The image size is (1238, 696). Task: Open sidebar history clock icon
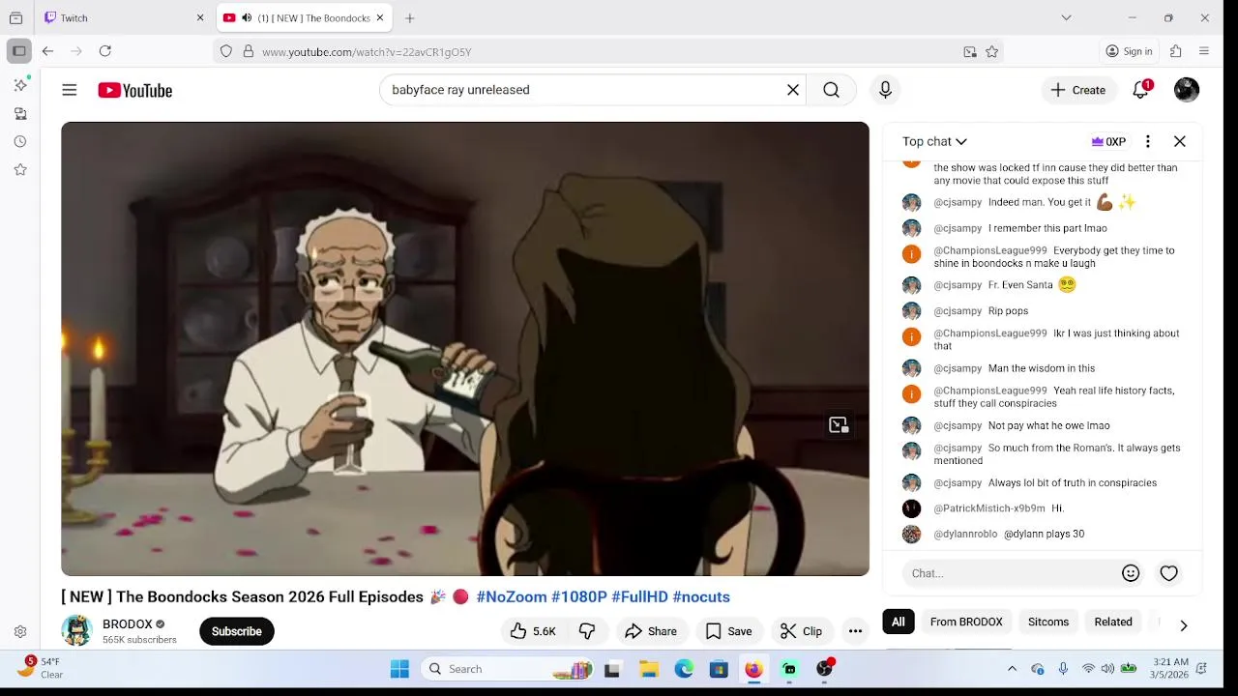[19, 141]
